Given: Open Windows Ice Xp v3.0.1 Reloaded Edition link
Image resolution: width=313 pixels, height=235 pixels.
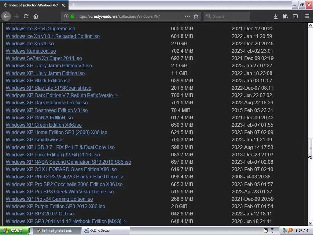Looking at the screenshot, I should 53,36.
